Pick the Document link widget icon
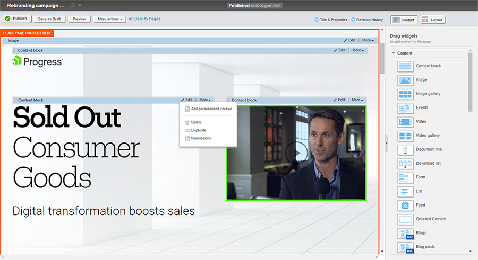Screen dimensions: 478x260 click(x=405, y=150)
